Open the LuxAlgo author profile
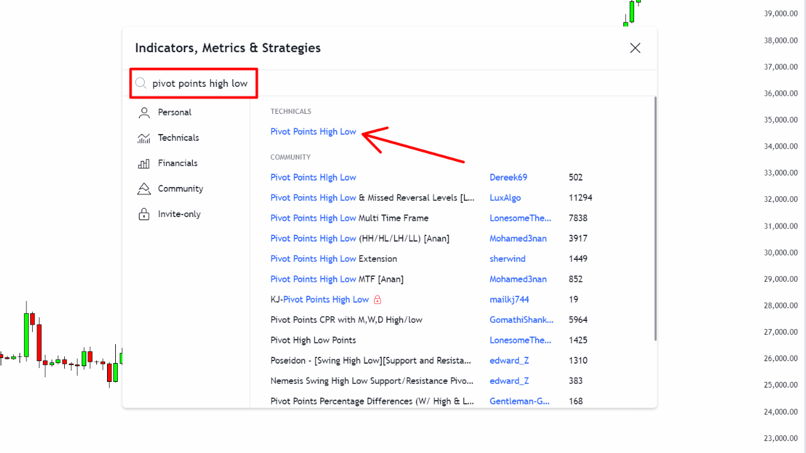Screen dimensions: 806x453 pos(505,198)
